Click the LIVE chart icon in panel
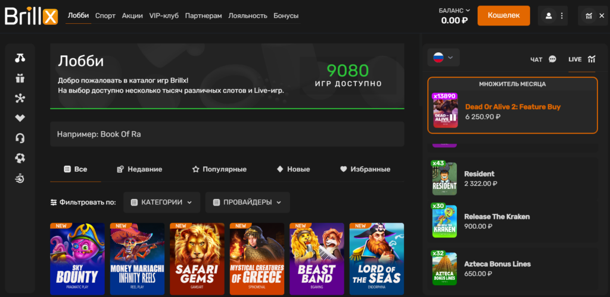This screenshot has height=297, width=610. click(x=592, y=59)
